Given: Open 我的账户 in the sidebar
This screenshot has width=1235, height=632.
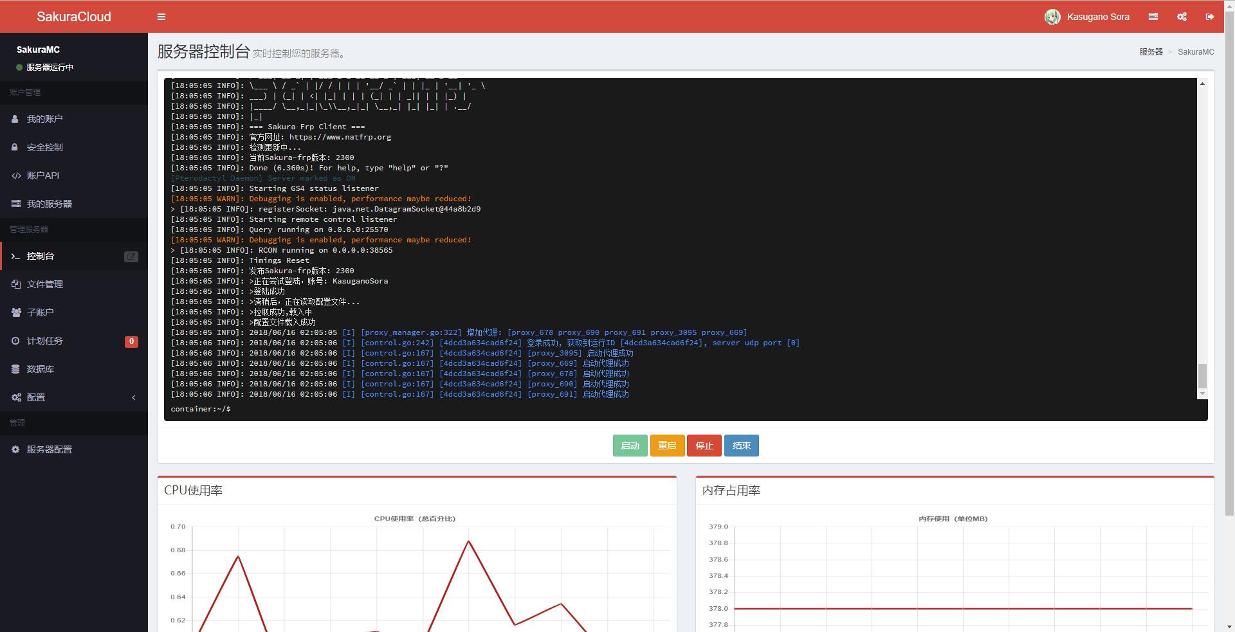Looking at the screenshot, I should [x=44, y=119].
